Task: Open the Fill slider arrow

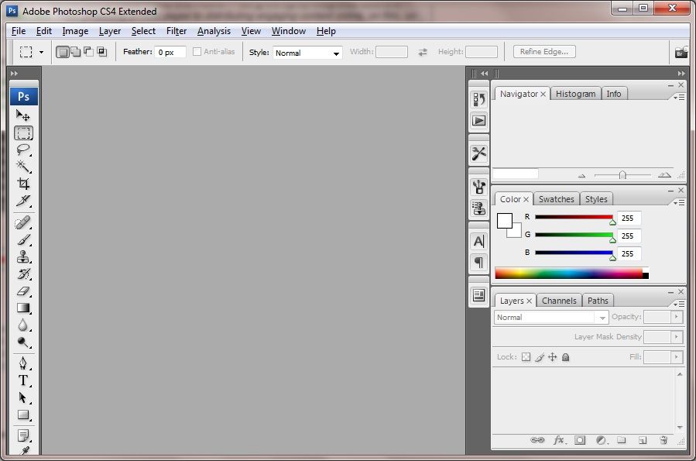Action: tap(677, 356)
